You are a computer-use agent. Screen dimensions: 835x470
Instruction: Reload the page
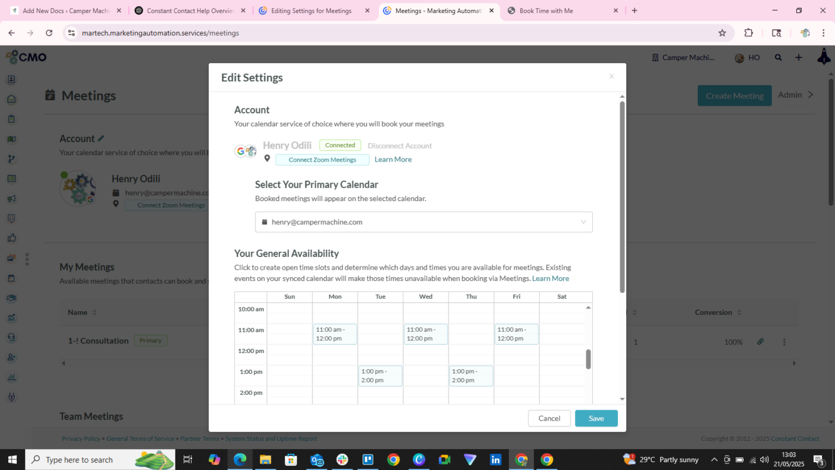point(49,33)
